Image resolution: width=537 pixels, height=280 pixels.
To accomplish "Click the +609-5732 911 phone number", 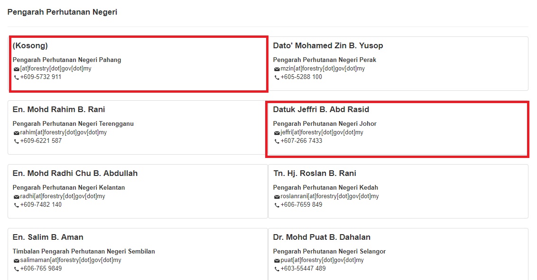I will click(x=41, y=77).
